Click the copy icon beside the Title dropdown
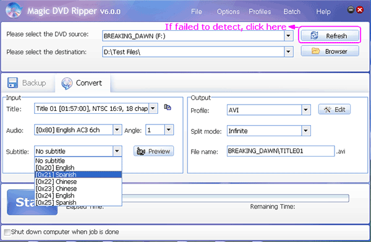Viewport: 371px width, 242px height. [x=168, y=107]
